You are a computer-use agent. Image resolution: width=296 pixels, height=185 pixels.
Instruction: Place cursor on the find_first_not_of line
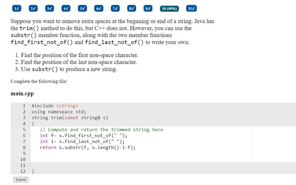(x=83, y=136)
